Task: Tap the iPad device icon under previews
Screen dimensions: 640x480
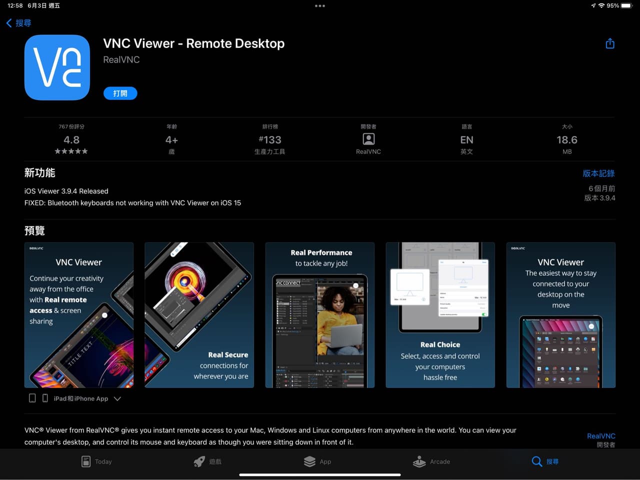Action: coord(32,398)
